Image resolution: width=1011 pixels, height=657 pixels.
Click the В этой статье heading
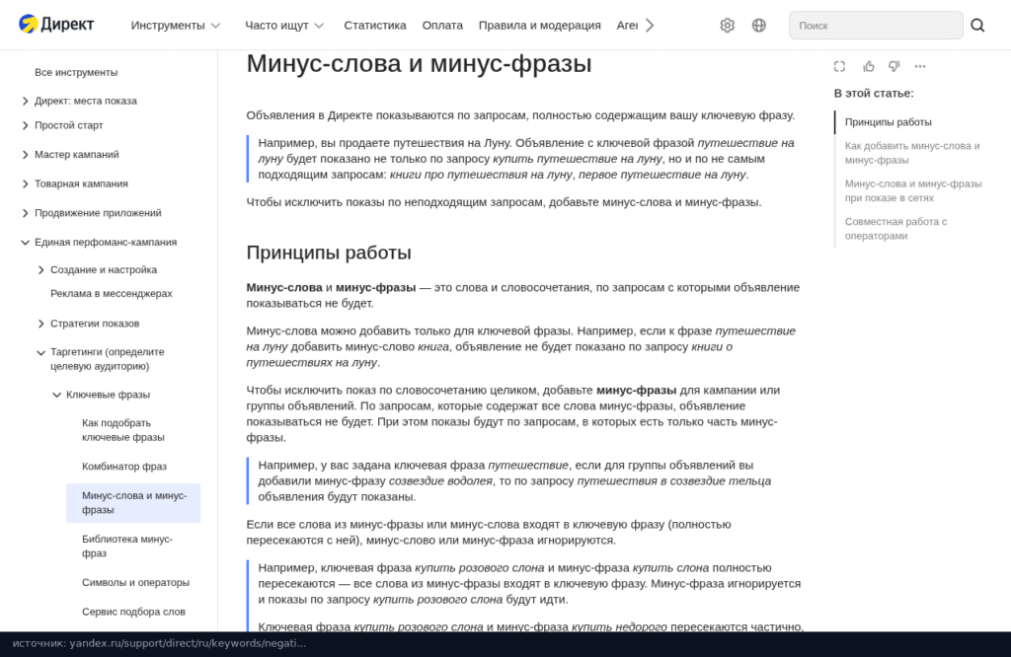(x=873, y=94)
